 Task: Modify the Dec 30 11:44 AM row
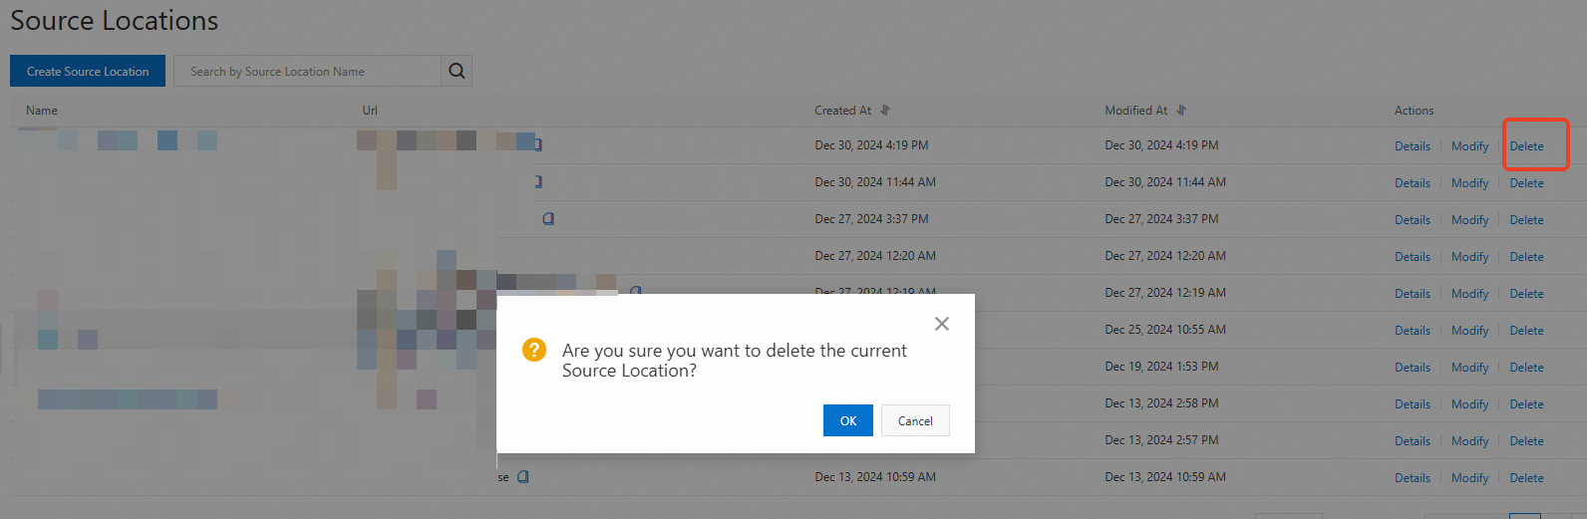(1470, 183)
